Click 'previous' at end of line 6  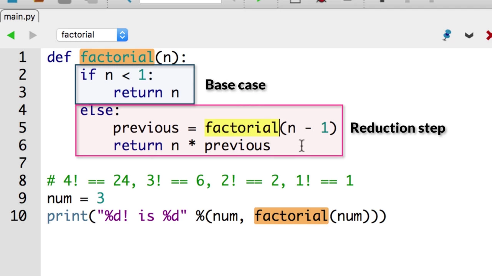click(237, 146)
